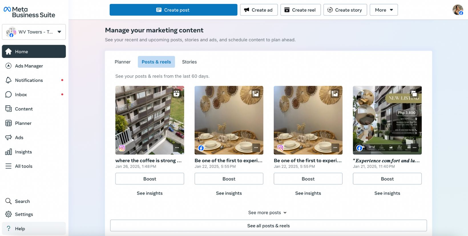Boost the Jan 22 Instagram dining post

click(308, 179)
